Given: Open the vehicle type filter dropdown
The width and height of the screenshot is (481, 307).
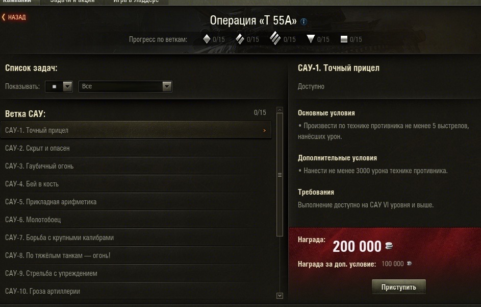Looking at the screenshot, I should click(59, 86).
